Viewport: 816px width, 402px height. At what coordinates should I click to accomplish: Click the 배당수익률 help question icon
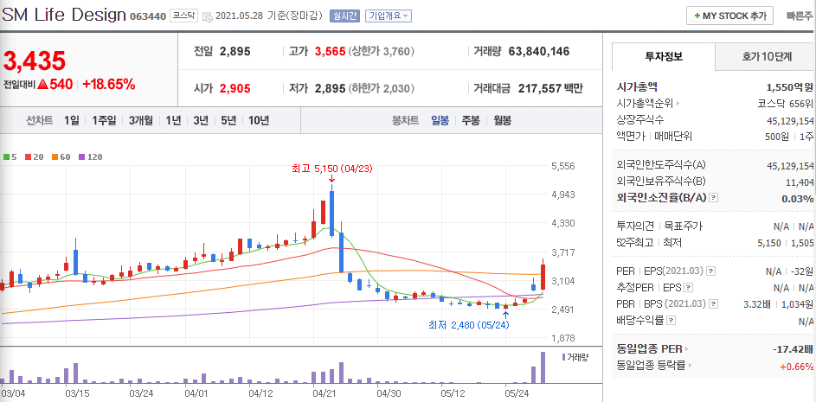coord(671,321)
